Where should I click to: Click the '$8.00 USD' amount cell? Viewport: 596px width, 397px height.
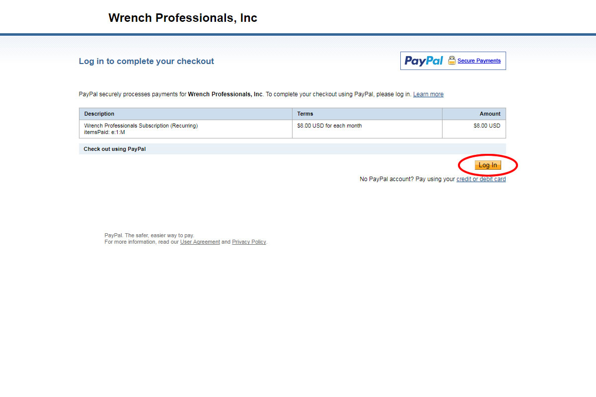pos(474,129)
